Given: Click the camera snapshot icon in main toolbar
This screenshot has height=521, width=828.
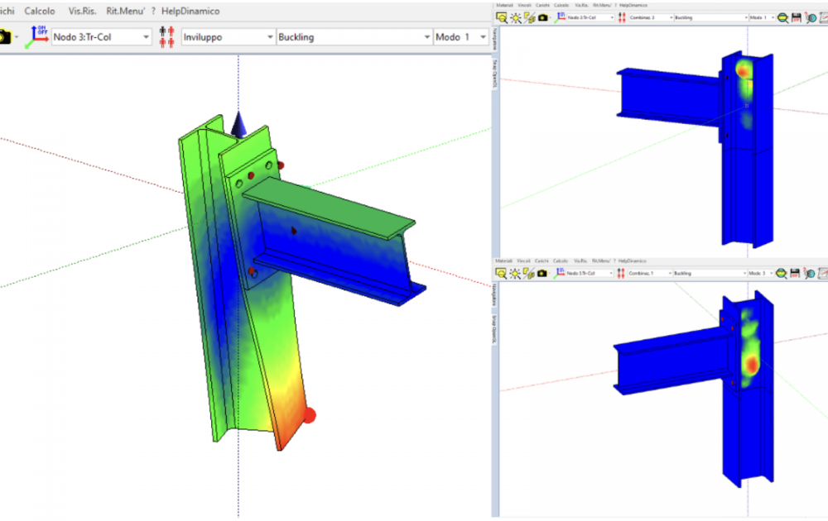Looking at the screenshot, I should tap(5, 37).
